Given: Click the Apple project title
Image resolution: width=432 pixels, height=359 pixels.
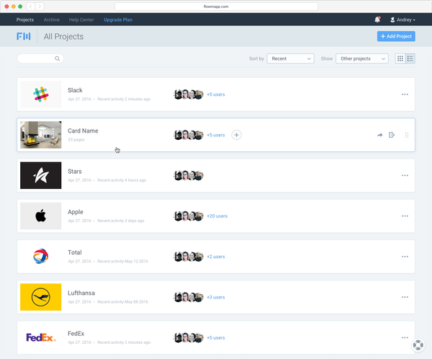Looking at the screenshot, I should tap(76, 212).
